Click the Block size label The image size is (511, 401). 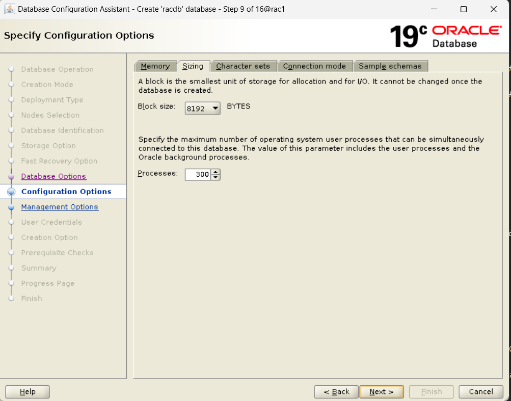click(x=156, y=106)
